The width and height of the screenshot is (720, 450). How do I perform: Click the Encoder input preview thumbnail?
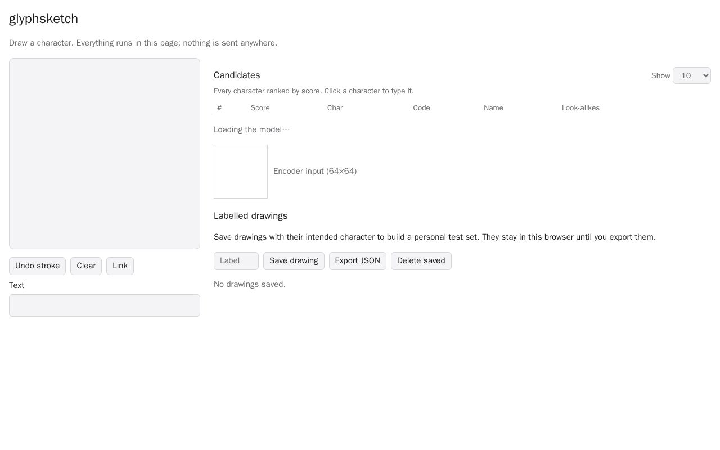click(241, 172)
